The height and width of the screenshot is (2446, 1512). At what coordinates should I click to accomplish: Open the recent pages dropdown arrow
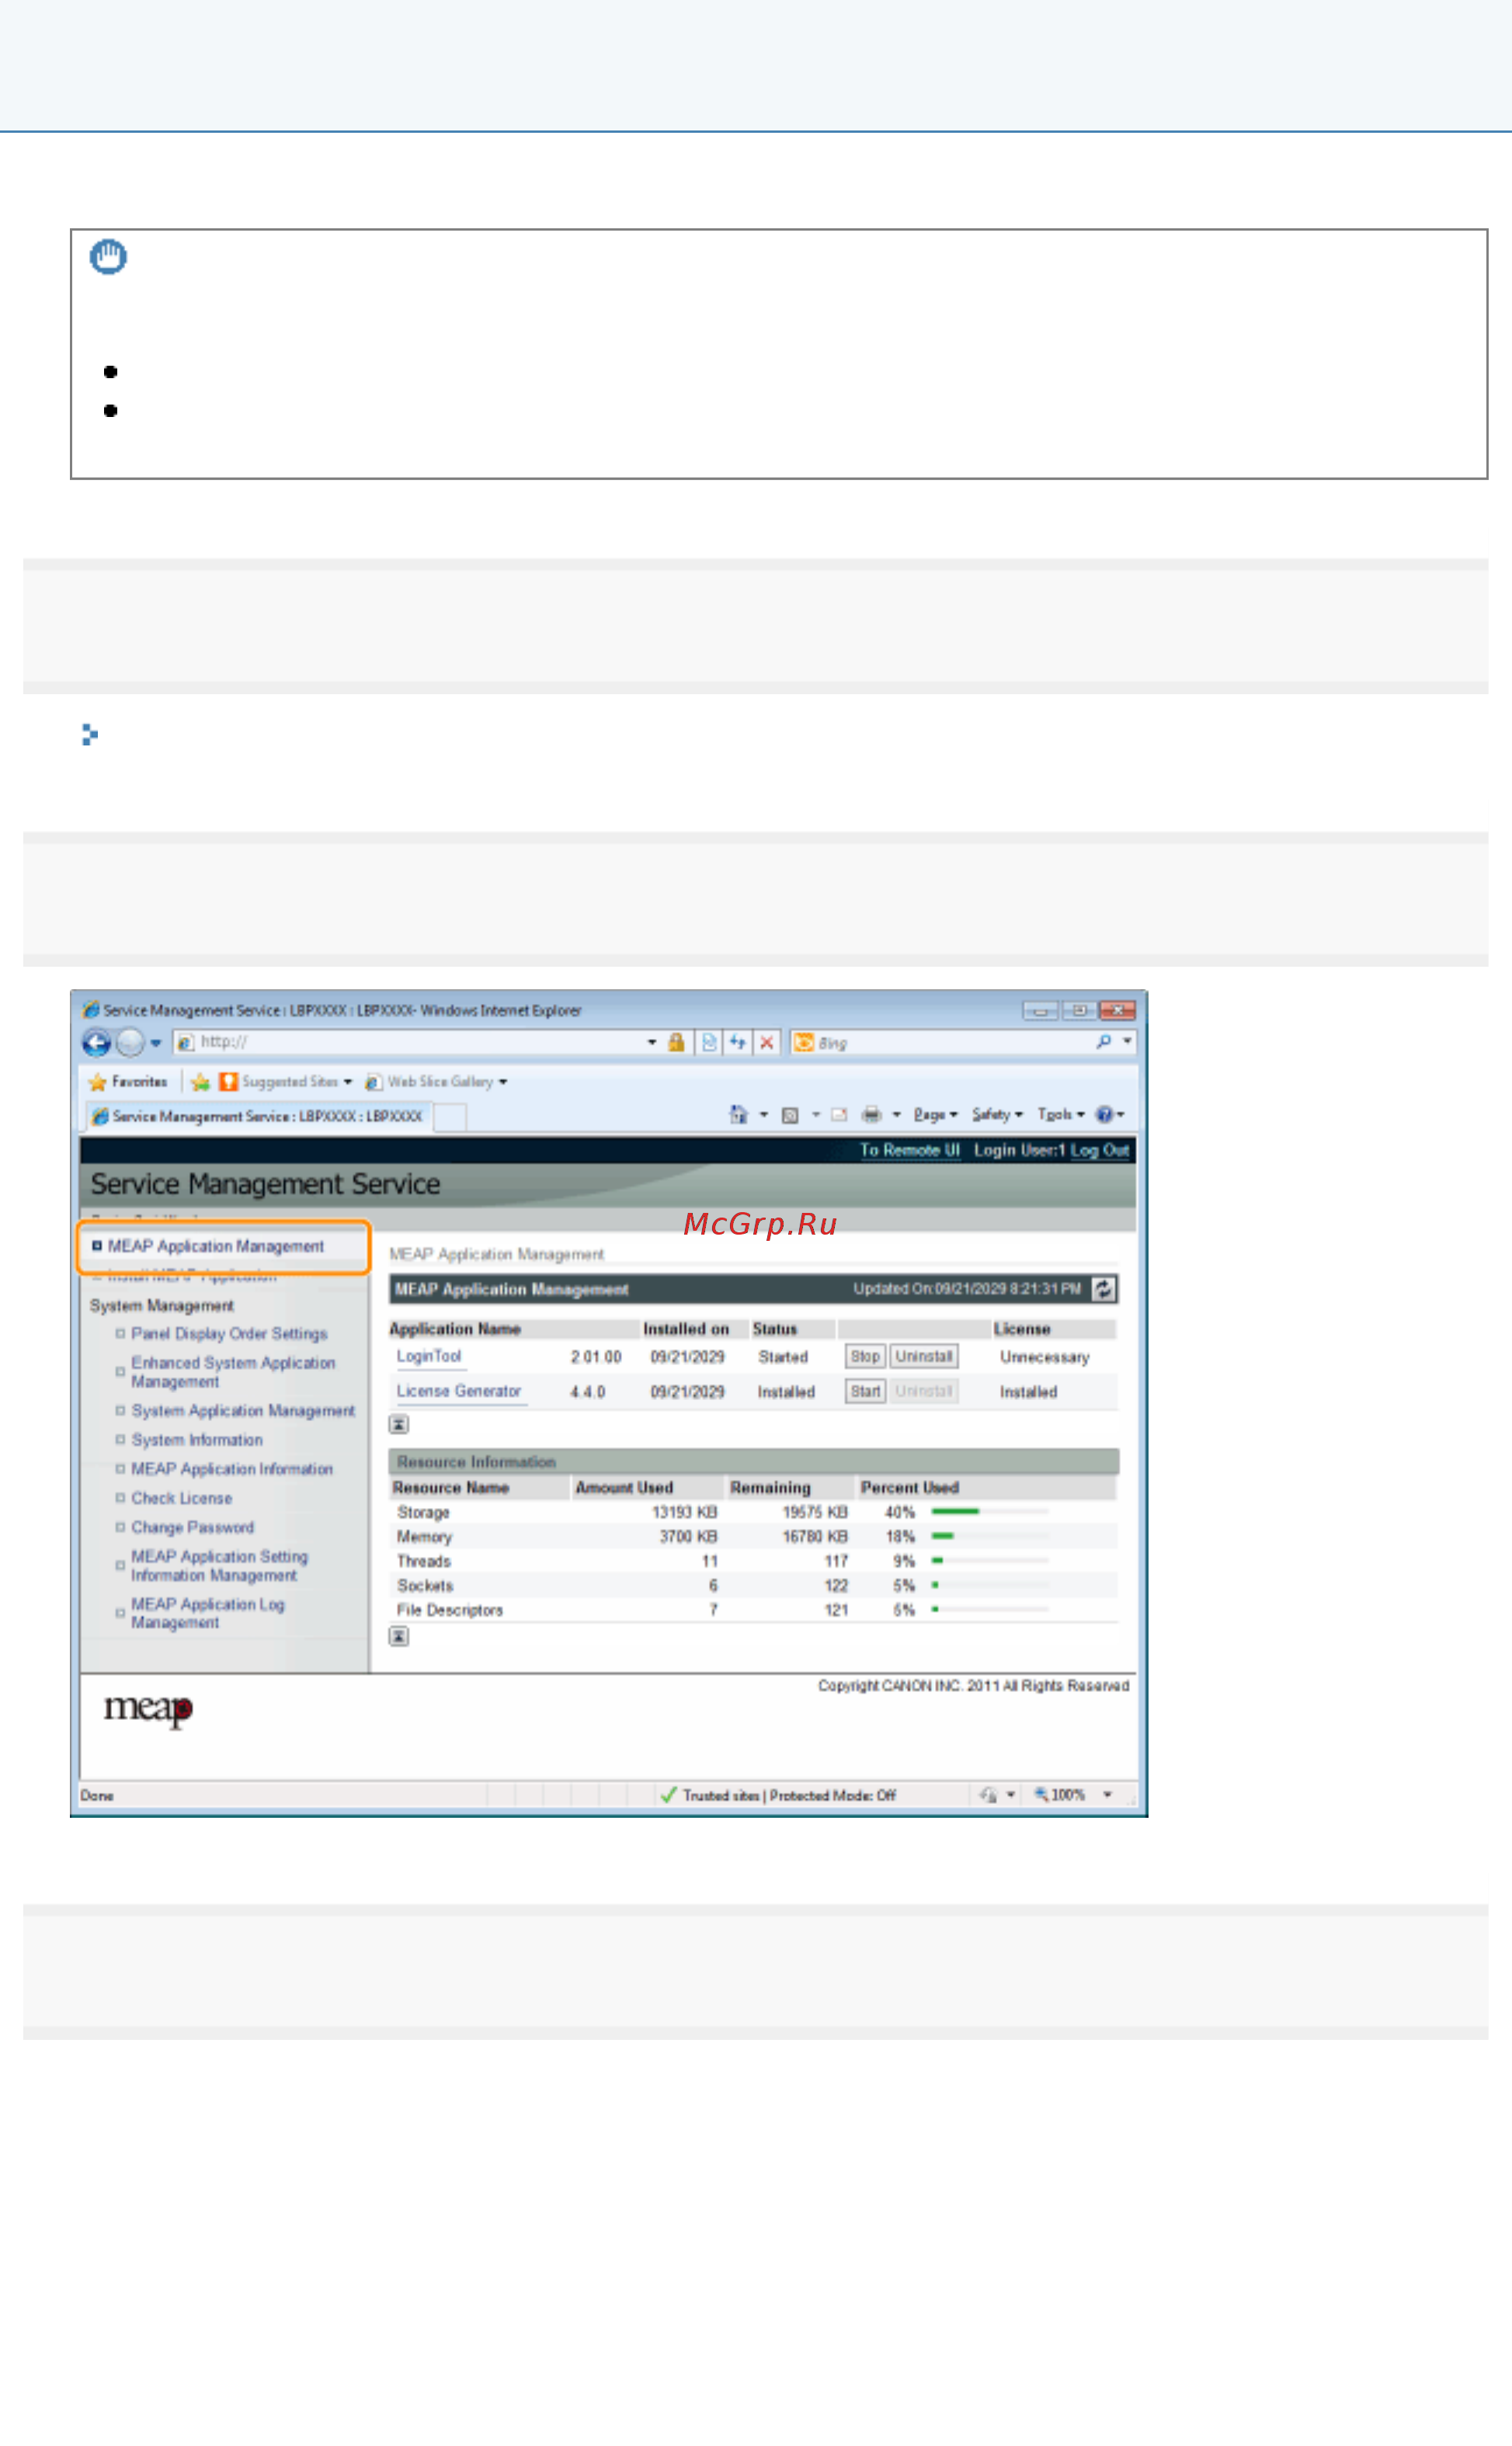click(x=156, y=1043)
